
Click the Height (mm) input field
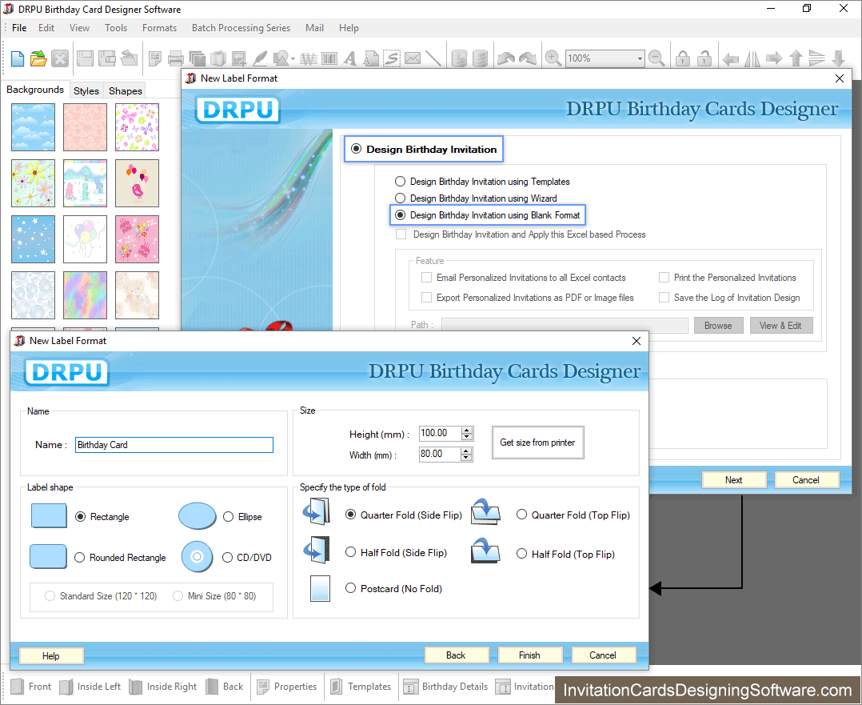point(441,433)
